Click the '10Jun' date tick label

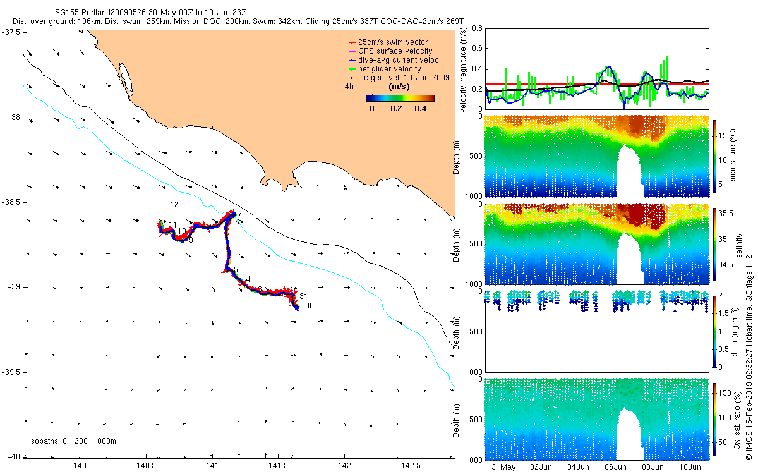[691, 468]
